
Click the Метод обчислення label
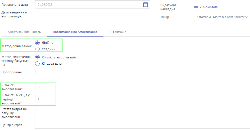coord(17,46)
